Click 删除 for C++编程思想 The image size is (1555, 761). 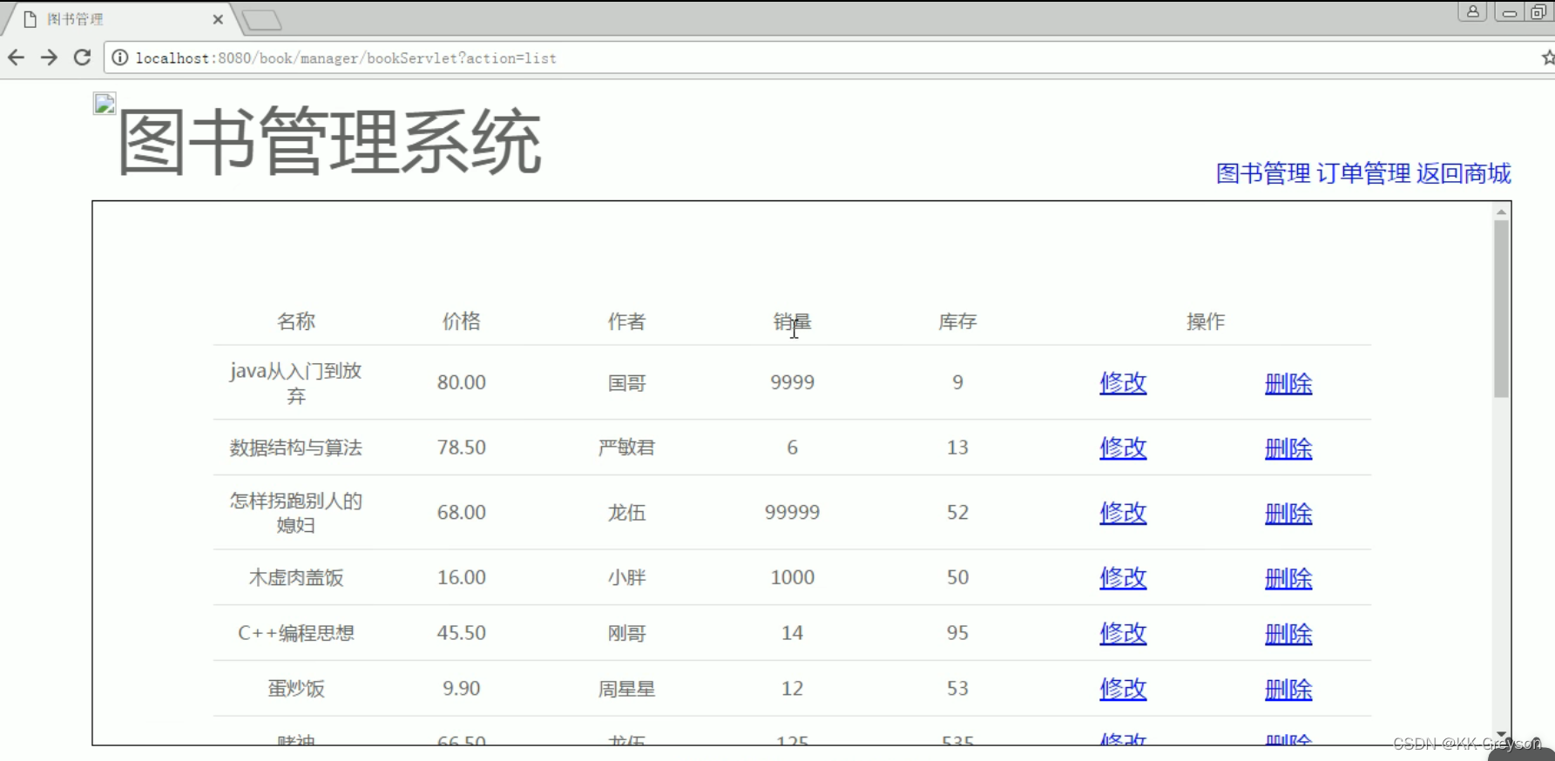click(1288, 634)
